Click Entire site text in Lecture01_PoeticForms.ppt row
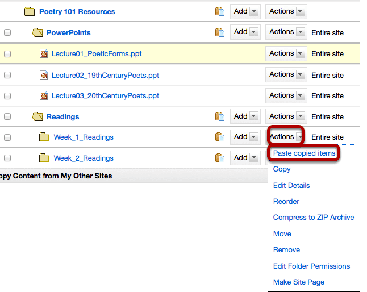 [327, 54]
